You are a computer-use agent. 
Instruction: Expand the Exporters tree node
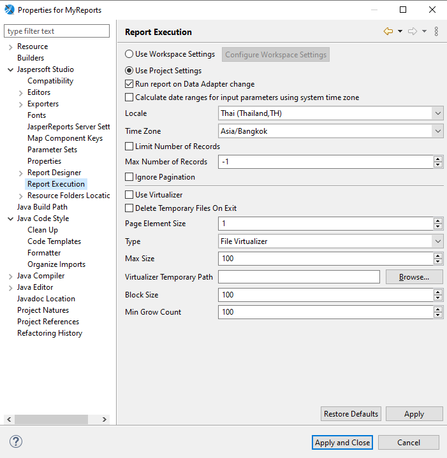point(21,104)
